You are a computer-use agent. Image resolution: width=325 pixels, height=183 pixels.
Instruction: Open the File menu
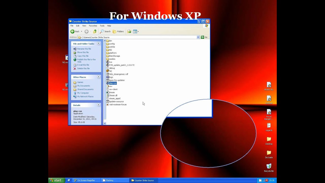click(x=72, y=26)
